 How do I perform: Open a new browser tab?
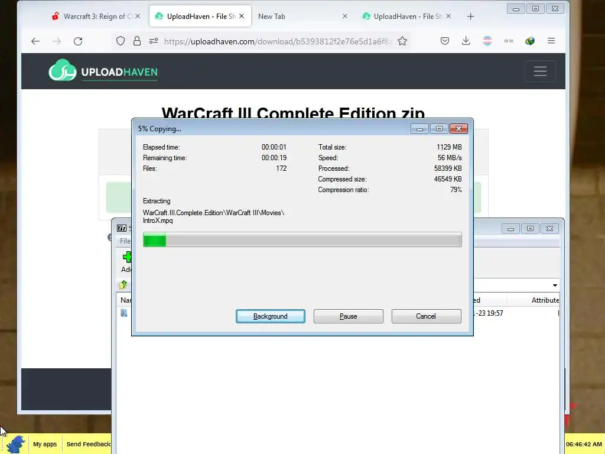pos(470,17)
